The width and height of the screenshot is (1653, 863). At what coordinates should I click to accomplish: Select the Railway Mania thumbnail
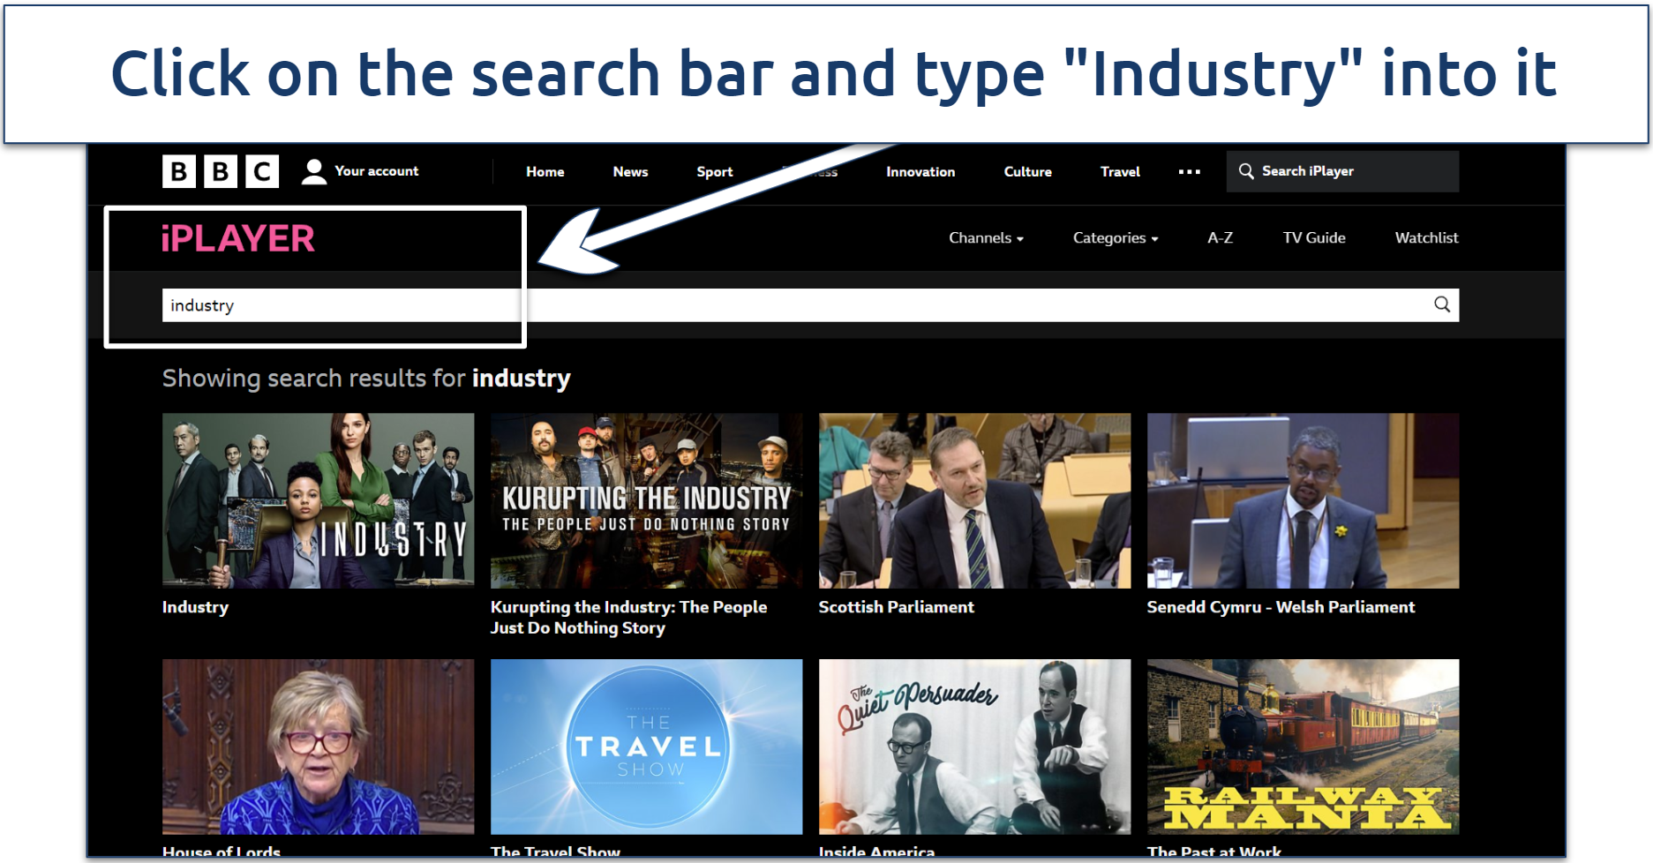click(x=1303, y=747)
